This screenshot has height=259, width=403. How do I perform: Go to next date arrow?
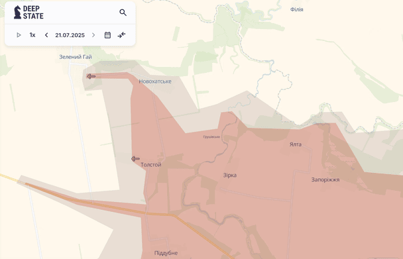tap(93, 35)
